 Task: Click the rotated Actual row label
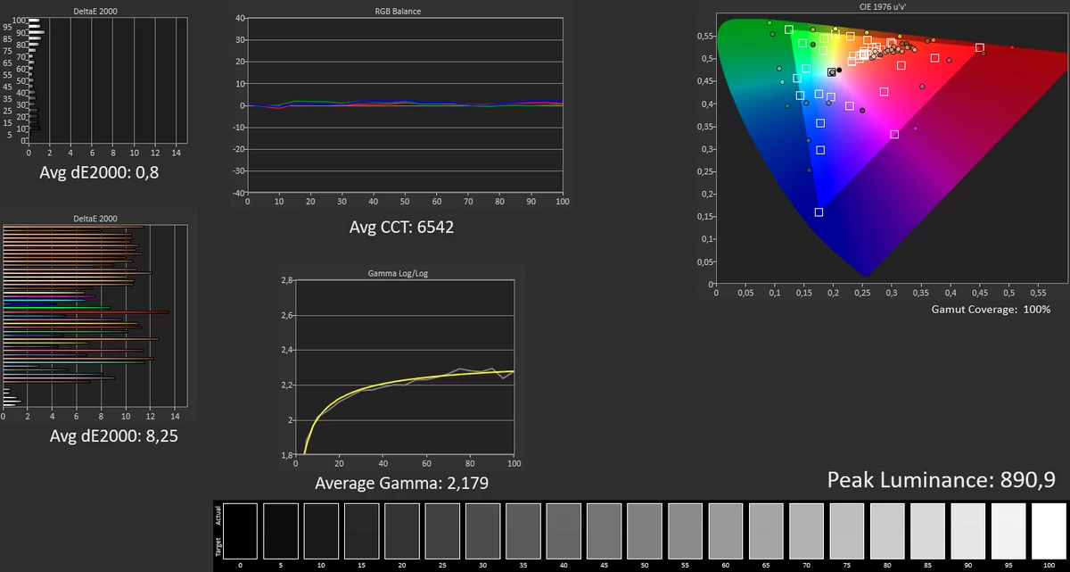coord(218,515)
